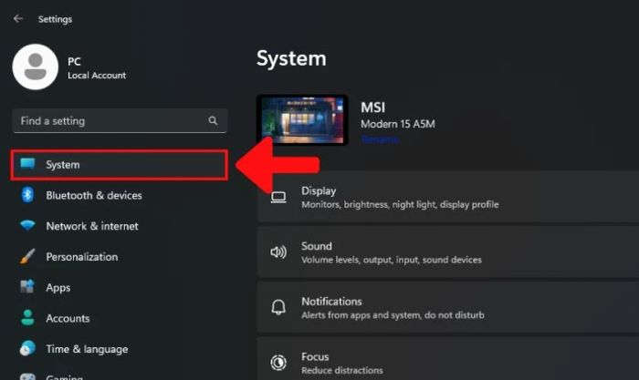Viewport: 639px width, 380px height.
Task: Click the Settings window title text
Action: 55,19
